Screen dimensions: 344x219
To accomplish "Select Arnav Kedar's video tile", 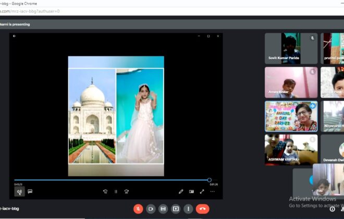I will [291, 82].
